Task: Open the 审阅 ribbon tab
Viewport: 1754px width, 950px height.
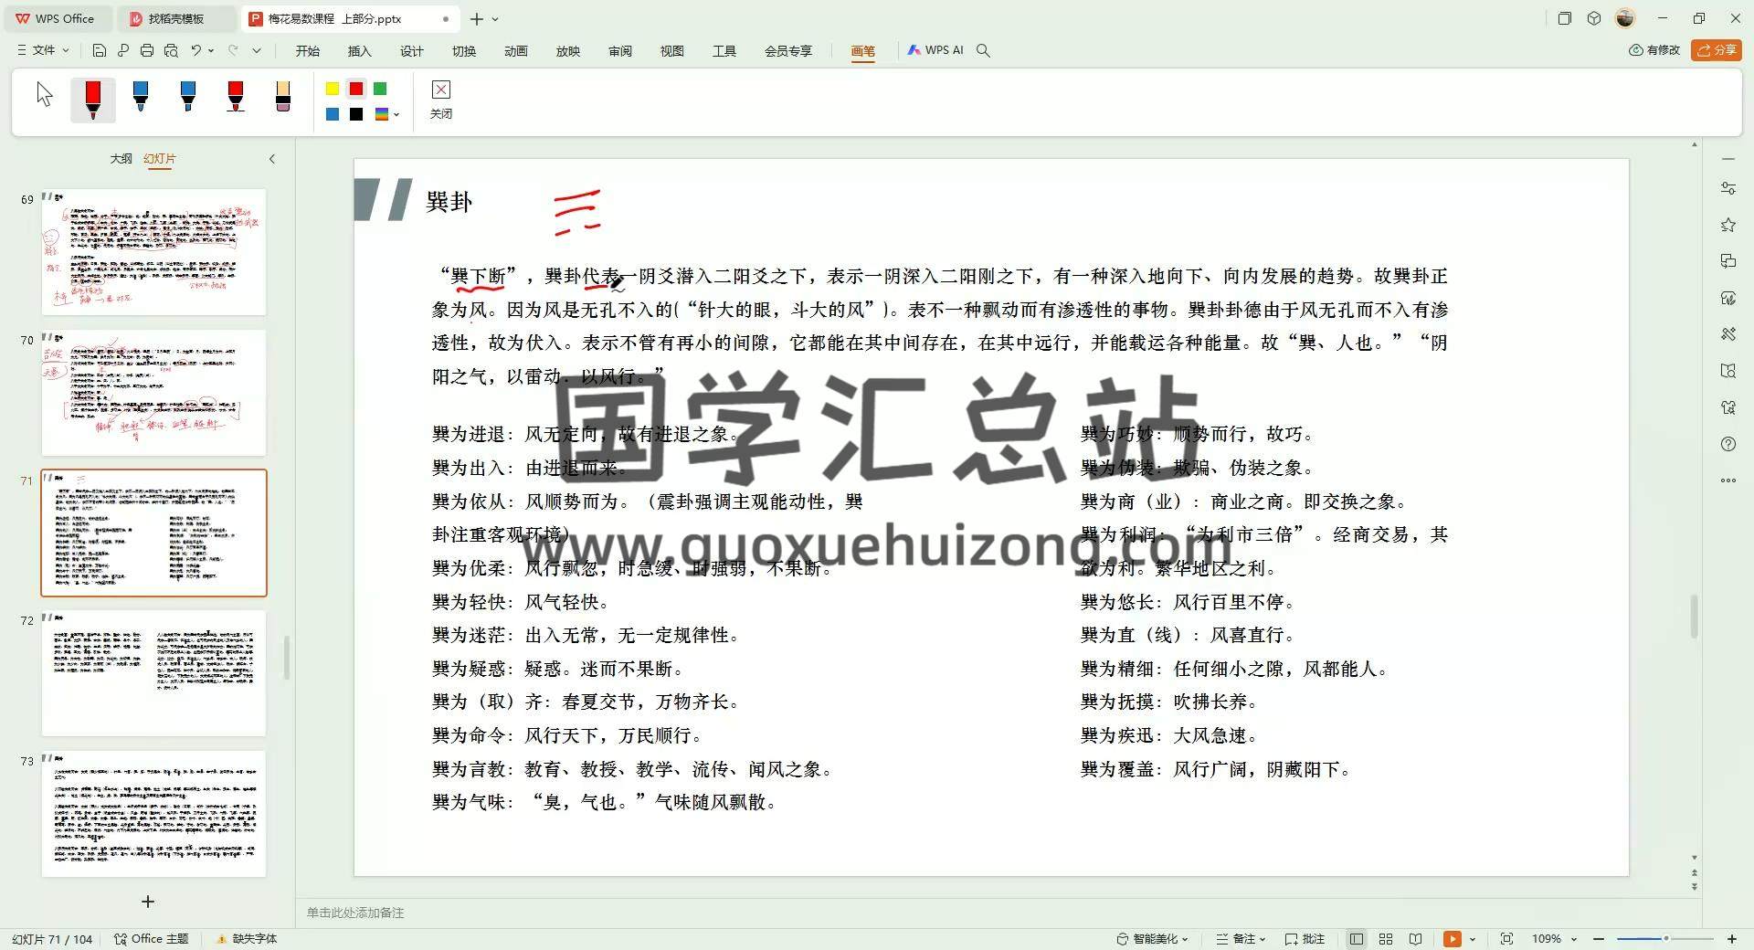Action: pyautogui.click(x=620, y=51)
